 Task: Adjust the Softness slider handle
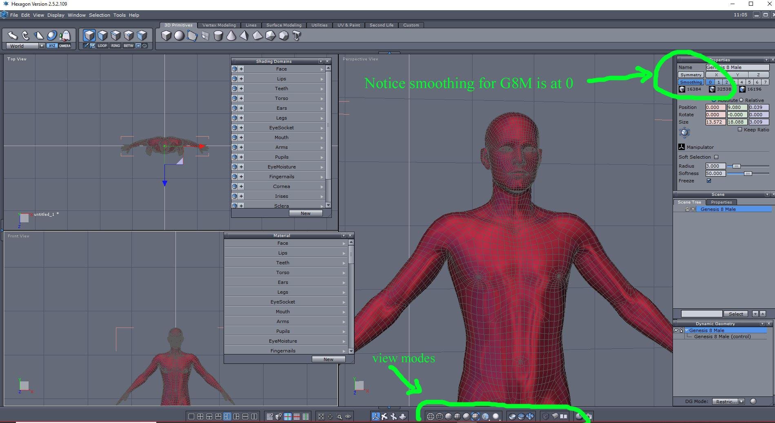point(748,173)
